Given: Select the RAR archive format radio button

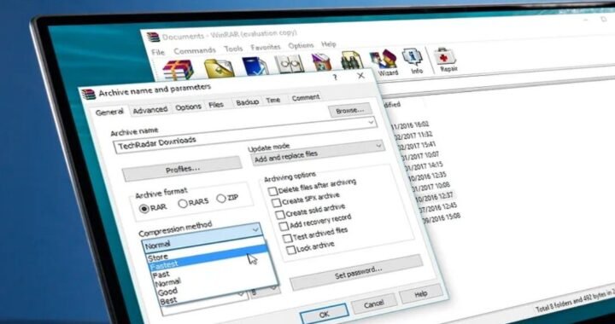Looking at the screenshot, I should coord(144,209).
